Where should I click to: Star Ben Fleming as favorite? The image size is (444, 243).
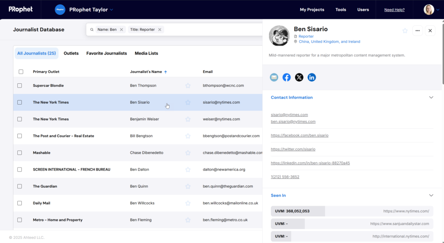[x=188, y=220]
